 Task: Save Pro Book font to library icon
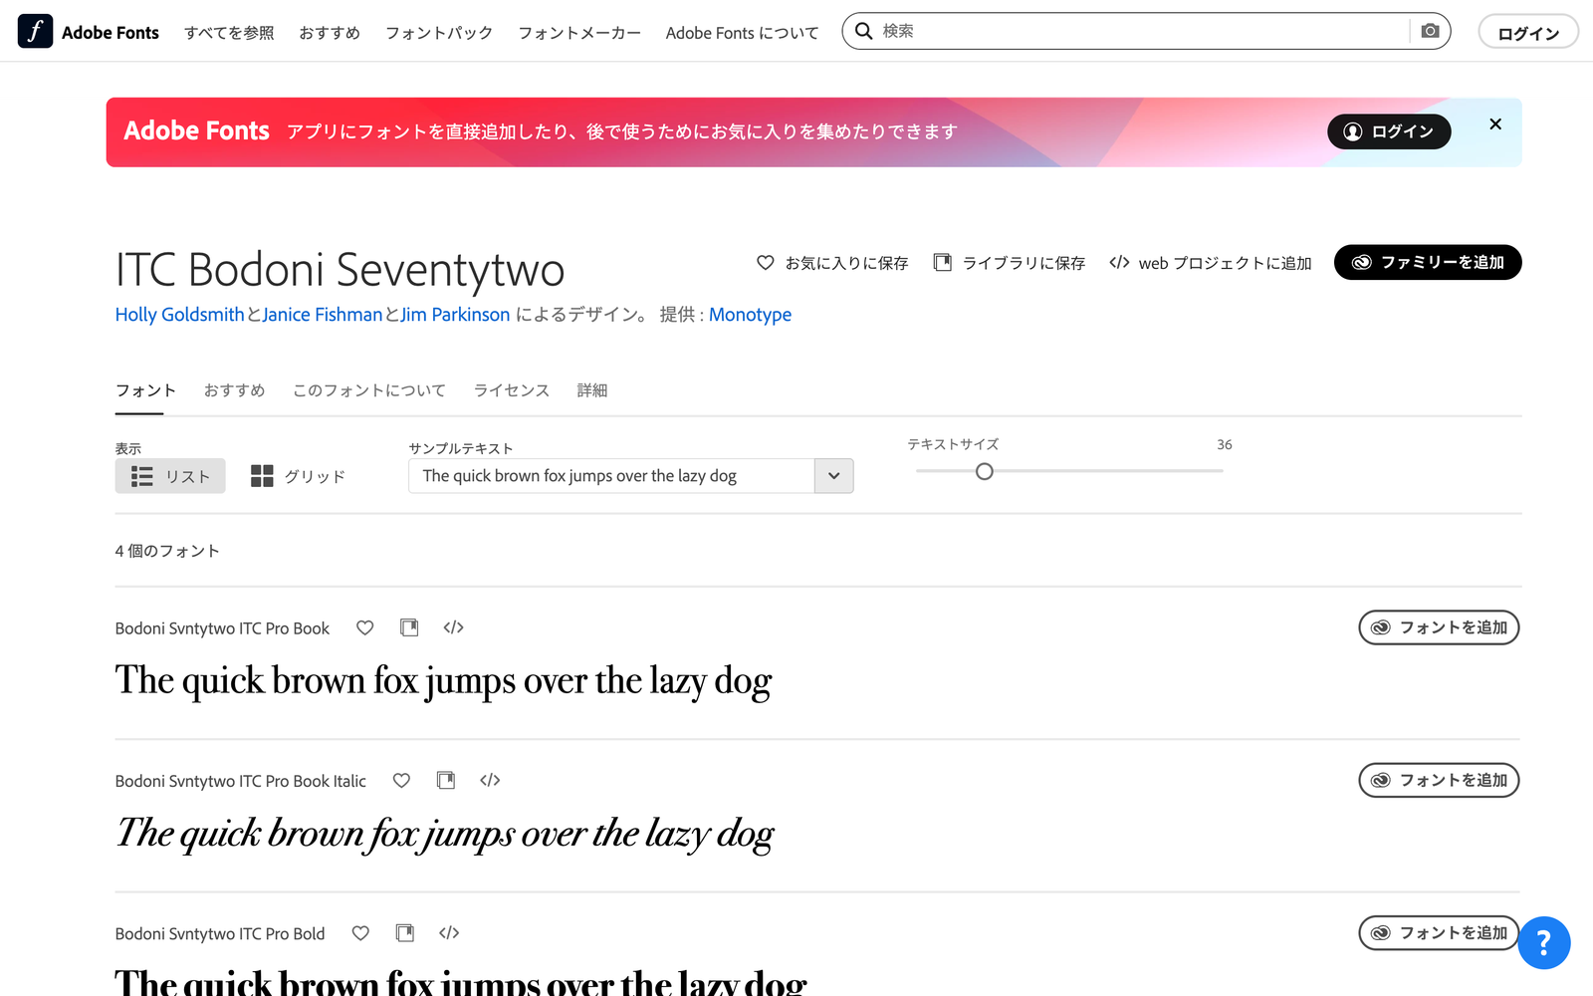tap(409, 627)
